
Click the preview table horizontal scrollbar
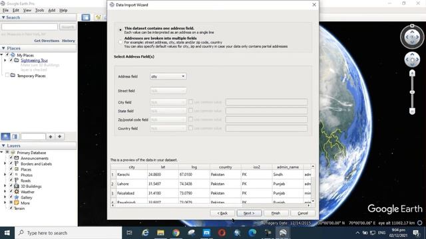210,206
